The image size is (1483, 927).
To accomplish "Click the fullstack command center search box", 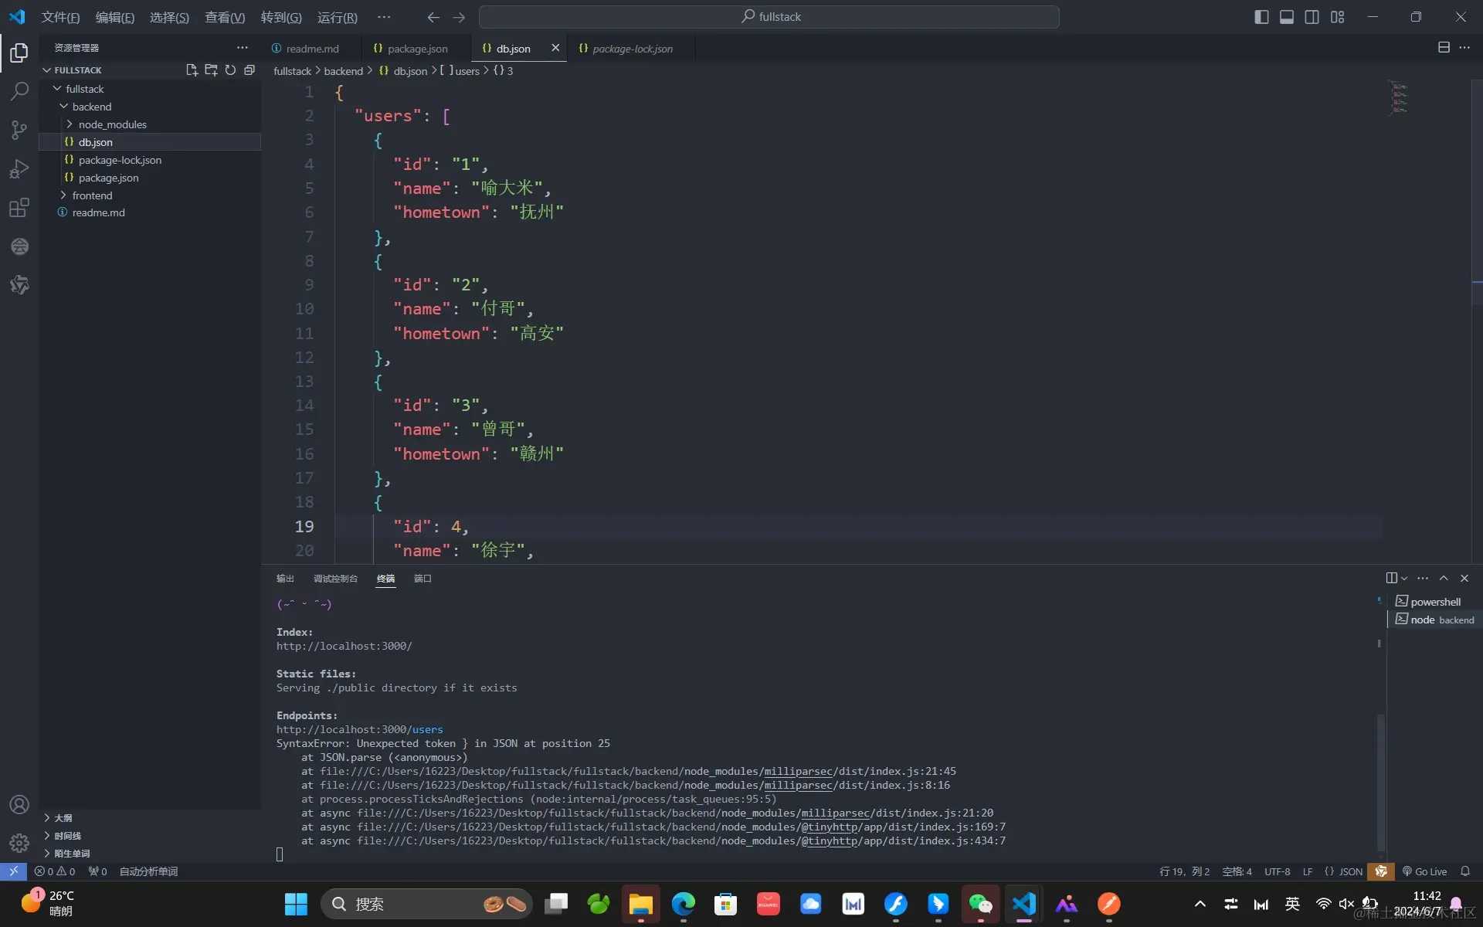I will pos(769,17).
